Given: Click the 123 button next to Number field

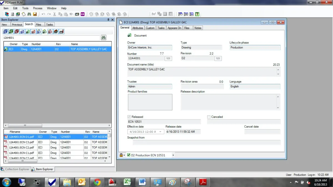Looking at the screenshot, I should [168, 58].
